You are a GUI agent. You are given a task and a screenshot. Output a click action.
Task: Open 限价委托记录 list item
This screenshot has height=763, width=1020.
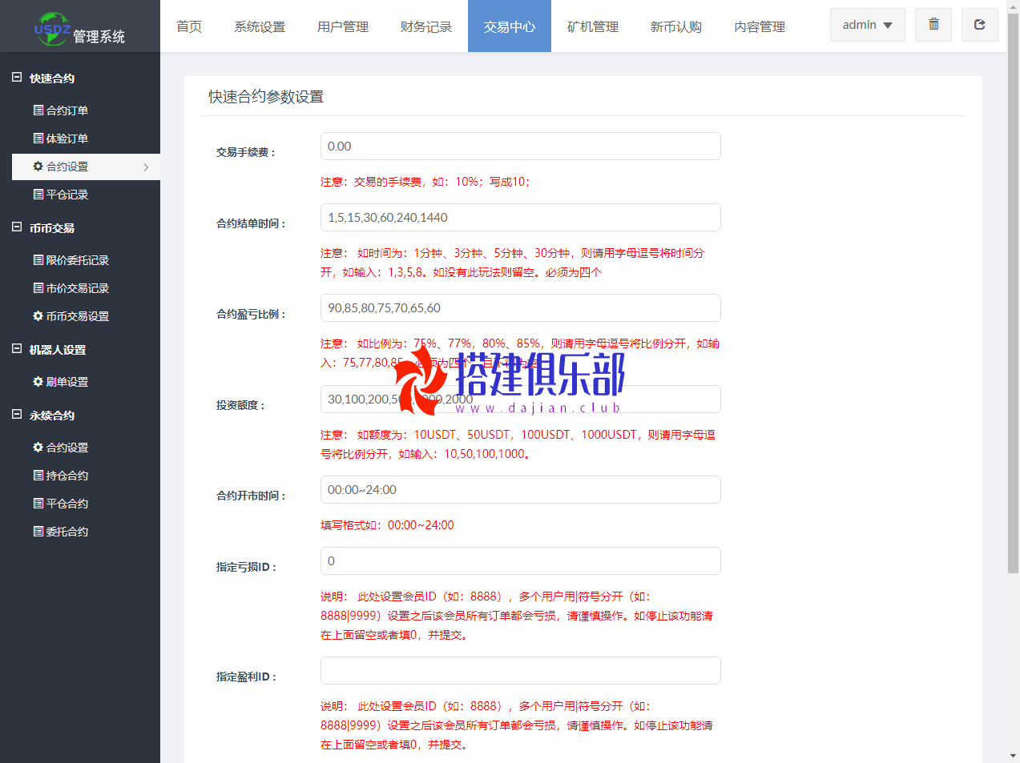pos(77,260)
